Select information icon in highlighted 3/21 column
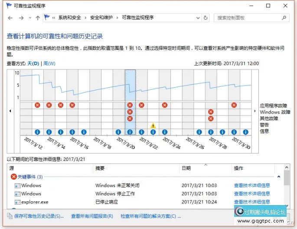This screenshot has width=297, height=229. (x=130, y=132)
